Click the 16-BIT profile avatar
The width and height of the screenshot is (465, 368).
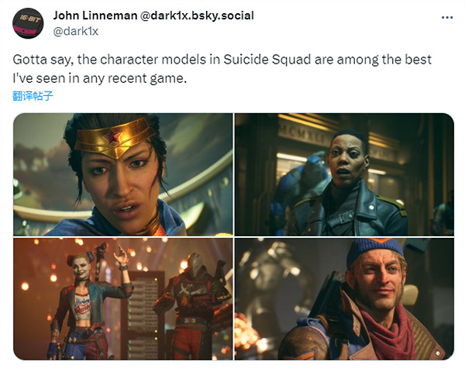28,23
